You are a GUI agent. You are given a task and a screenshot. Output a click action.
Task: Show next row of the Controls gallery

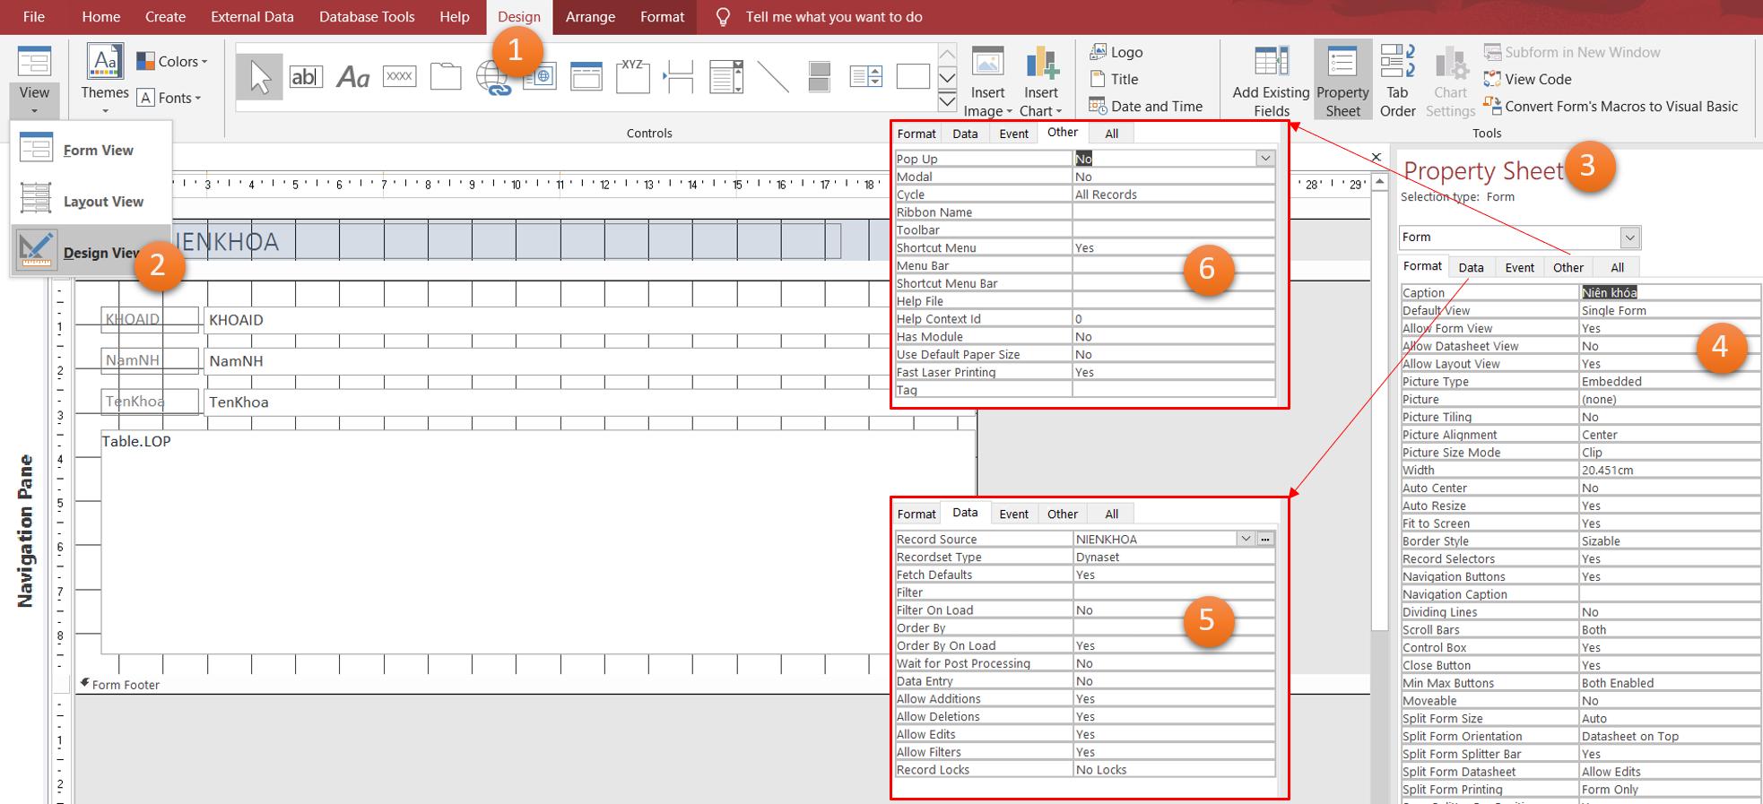(947, 77)
